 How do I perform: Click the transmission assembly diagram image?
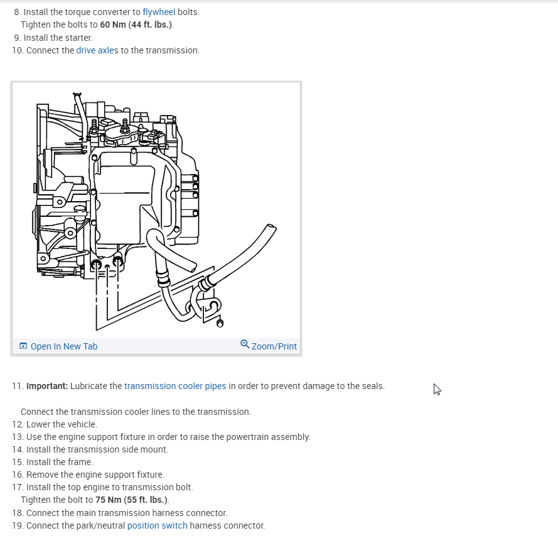[156, 211]
